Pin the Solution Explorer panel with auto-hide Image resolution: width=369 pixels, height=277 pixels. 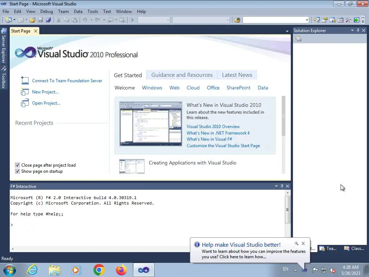[358, 30]
